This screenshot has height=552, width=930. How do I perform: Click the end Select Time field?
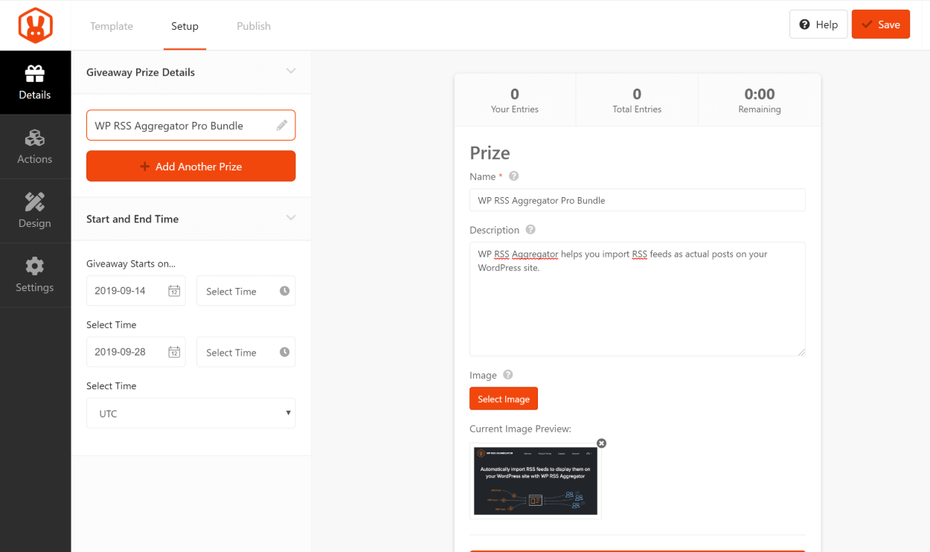(x=246, y=352)
